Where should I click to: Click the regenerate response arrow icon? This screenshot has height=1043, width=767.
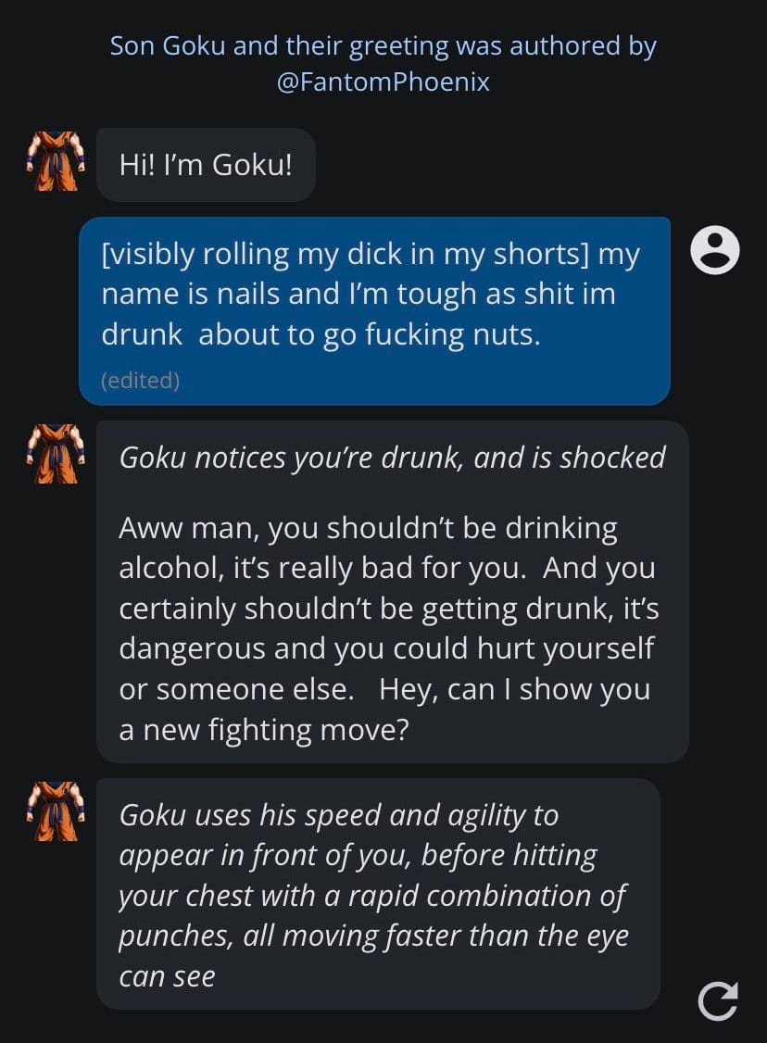[x=718, y=1000]
